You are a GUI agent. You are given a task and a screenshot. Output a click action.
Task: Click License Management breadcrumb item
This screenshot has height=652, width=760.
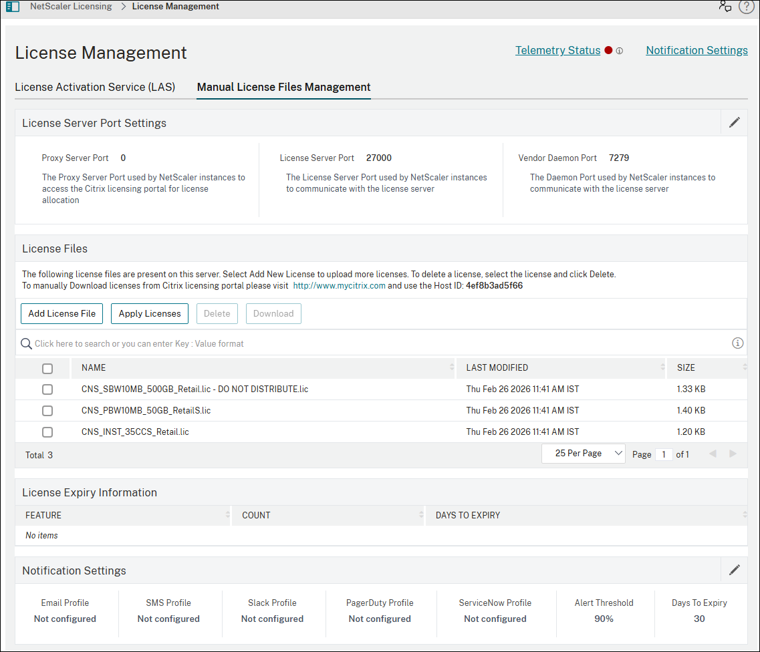point(175,6)
